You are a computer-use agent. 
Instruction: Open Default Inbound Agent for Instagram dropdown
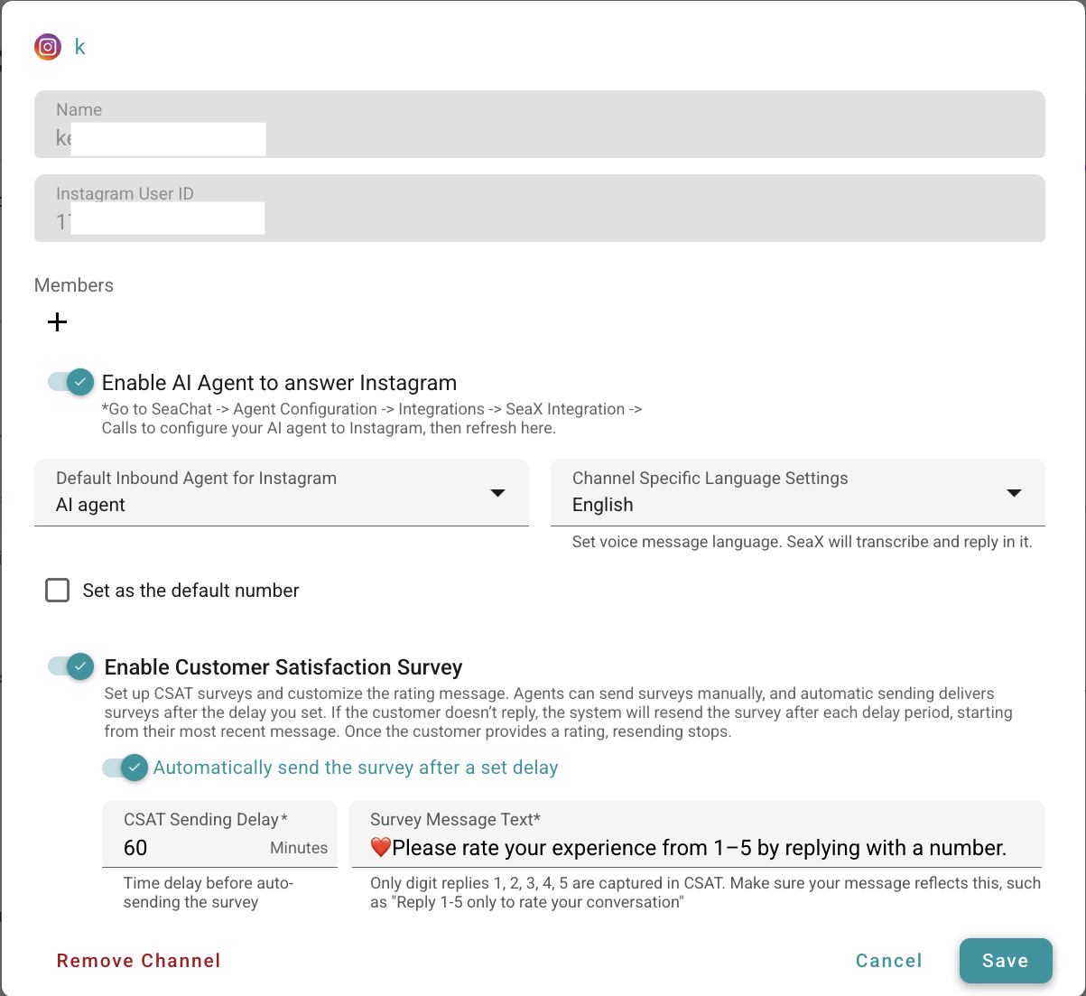(x=271, y=493)
